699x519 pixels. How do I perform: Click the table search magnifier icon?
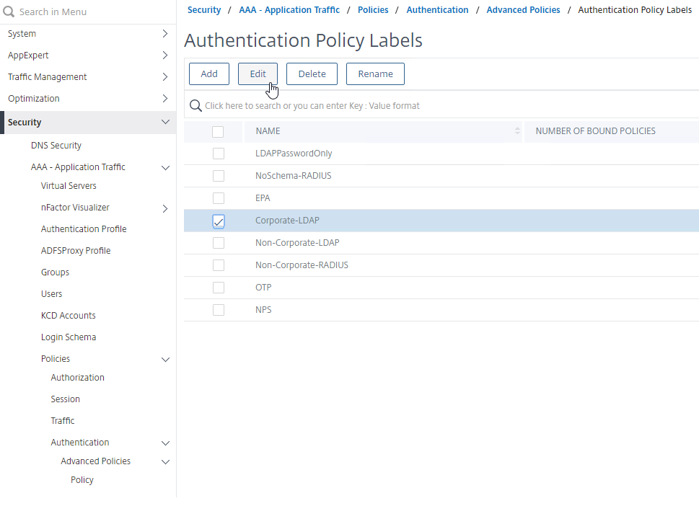tap(195, 106)
